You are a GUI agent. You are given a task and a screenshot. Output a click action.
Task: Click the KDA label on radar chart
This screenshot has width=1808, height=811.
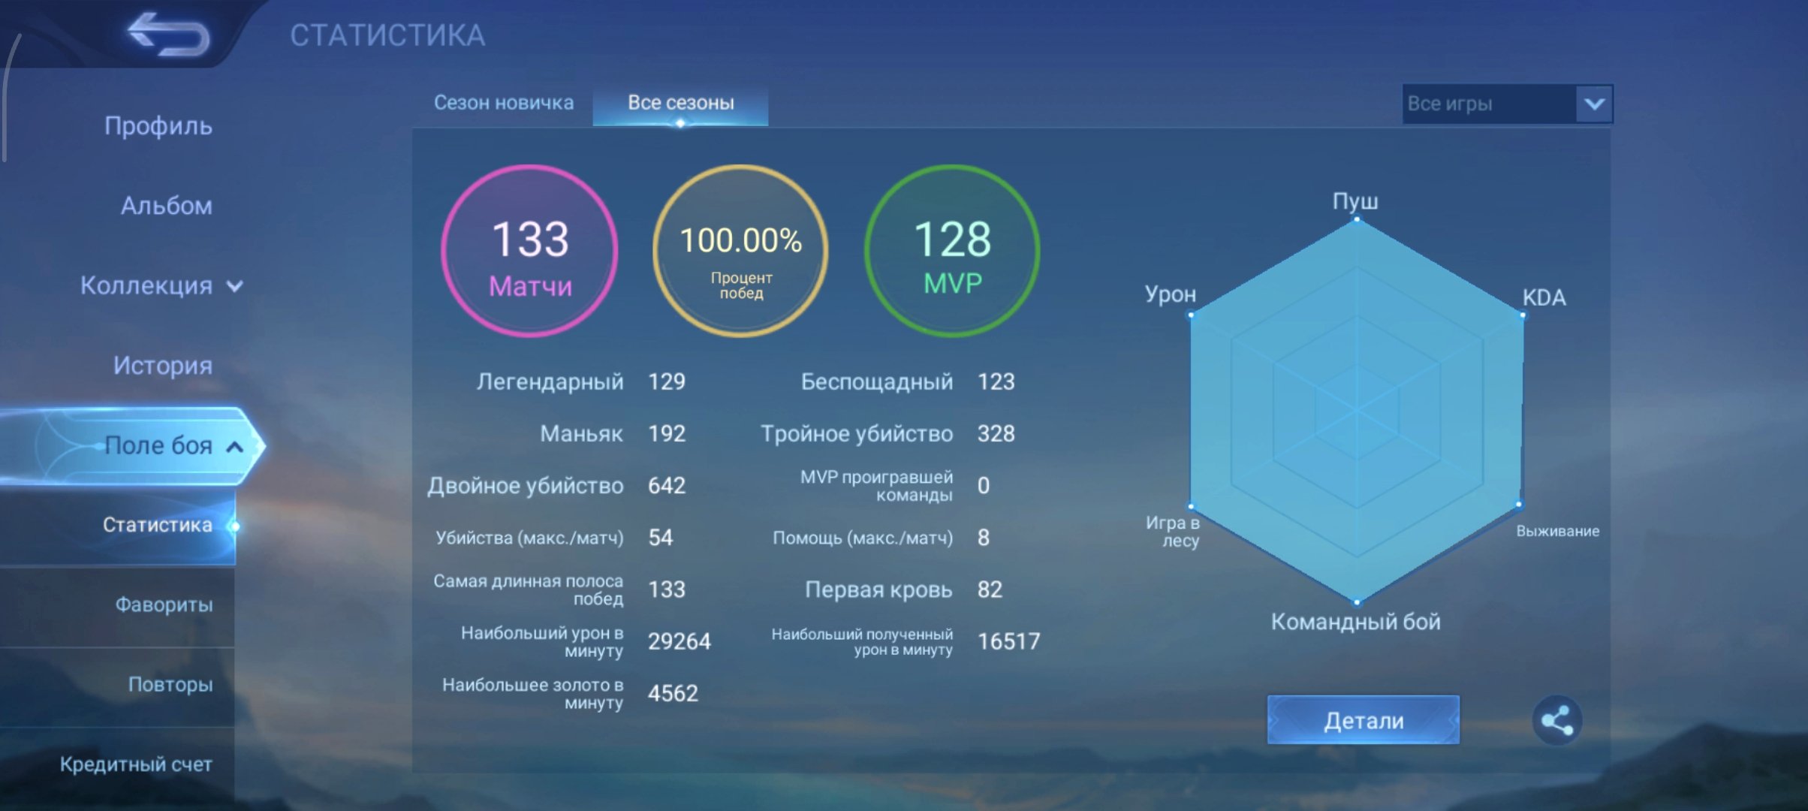pos(1544,297)
